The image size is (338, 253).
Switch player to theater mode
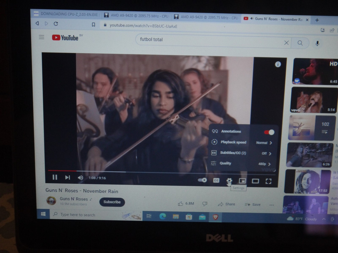255,181
